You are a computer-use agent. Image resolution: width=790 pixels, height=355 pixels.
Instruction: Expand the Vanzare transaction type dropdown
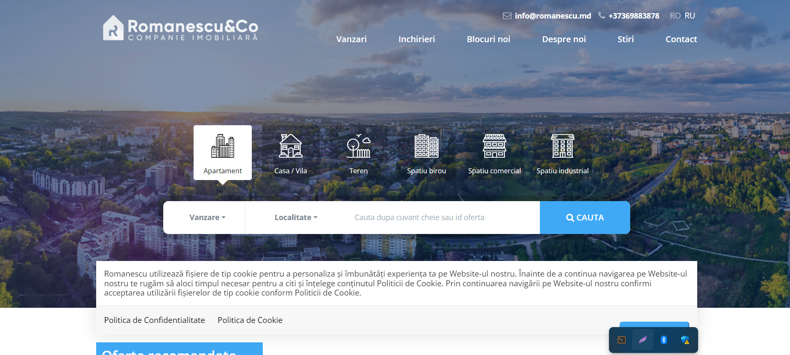pyautogui.click(x=207, y=218)
